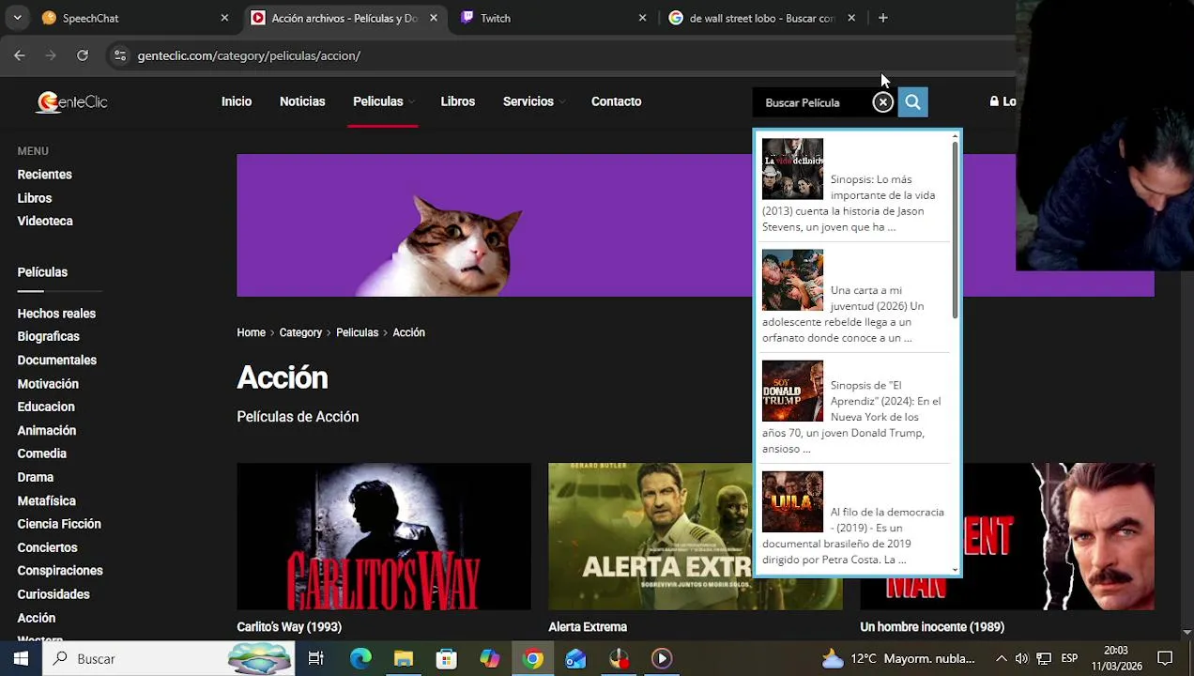The height and width of the screenshot is (676, 1194).
Task: Open the Noticias menu item
Action: [x=302, y=101]
